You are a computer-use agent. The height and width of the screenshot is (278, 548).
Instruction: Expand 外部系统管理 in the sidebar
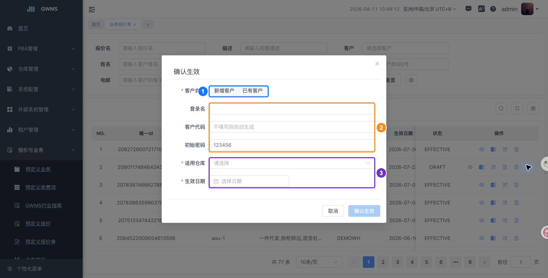click(x=41, y=109)
